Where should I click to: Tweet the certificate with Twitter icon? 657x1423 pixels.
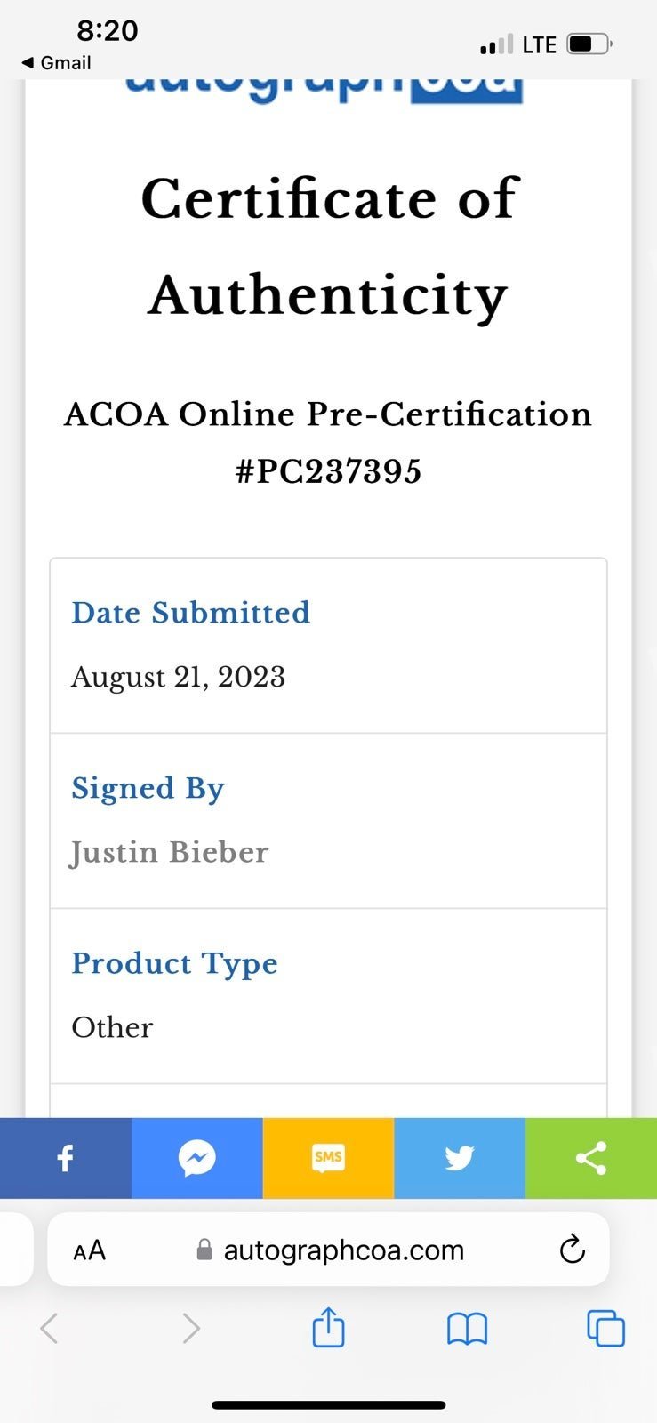click(x=460, y=1158)
